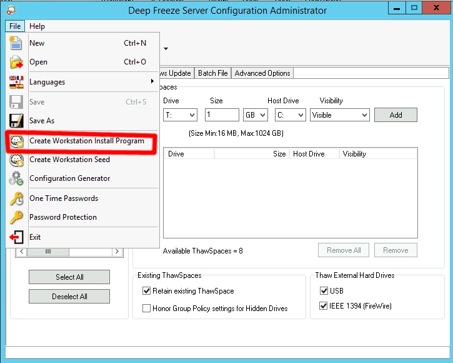Toggle USB external drives checkbox

[324, 290]
